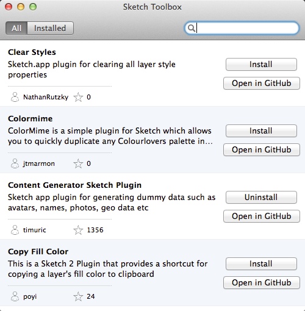The image size is (305, 311).
Task: Select the All tab
Action: 16,28
